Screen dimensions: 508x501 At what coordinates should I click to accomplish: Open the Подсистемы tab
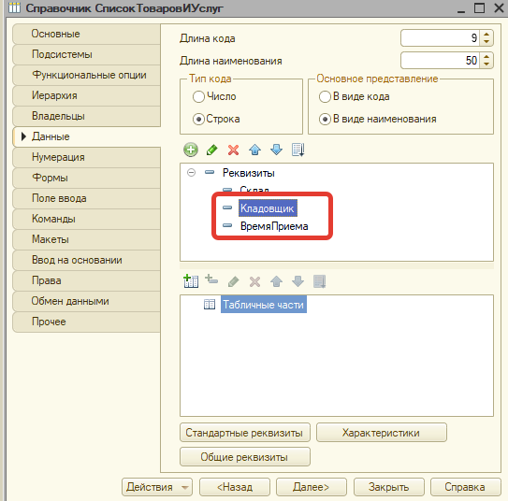click(86, 54)
